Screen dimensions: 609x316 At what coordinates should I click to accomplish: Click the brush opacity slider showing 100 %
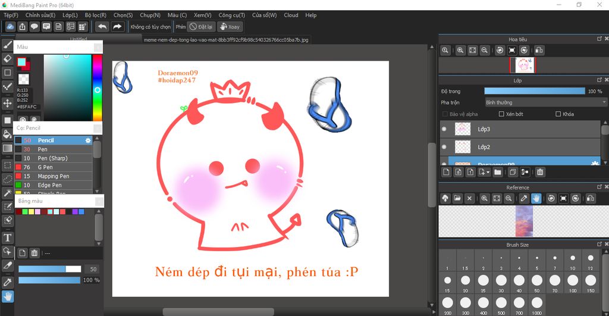point(49,280)
